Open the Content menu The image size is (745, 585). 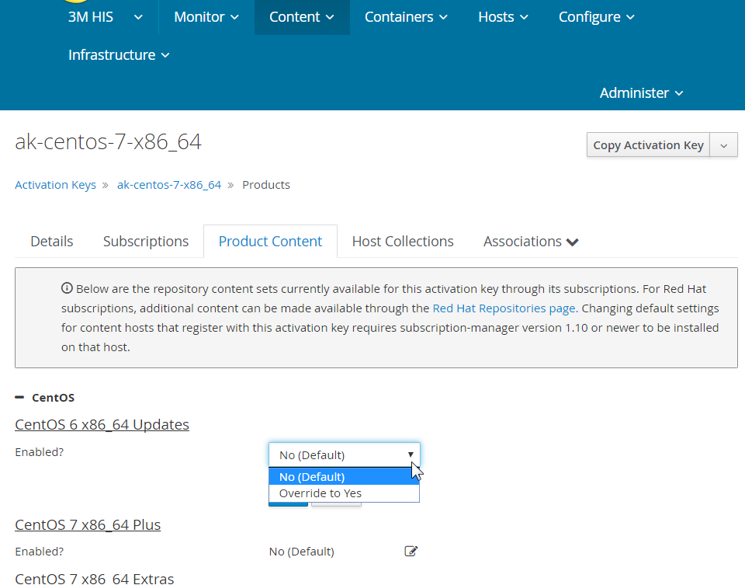click(x=302, y=17)
